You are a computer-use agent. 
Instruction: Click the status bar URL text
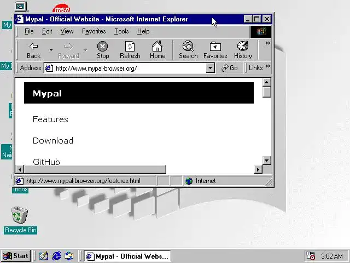pos(83,181)
